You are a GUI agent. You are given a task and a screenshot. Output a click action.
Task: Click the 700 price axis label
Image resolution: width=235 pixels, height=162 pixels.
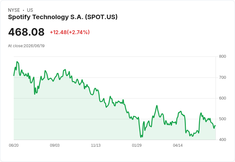point(223,77)
